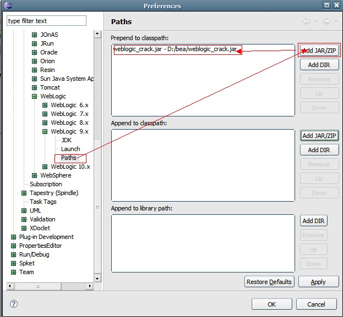Screen dimensions: 343x317
Task: Click the type filter text field
Action: click(x=46, y=21)
